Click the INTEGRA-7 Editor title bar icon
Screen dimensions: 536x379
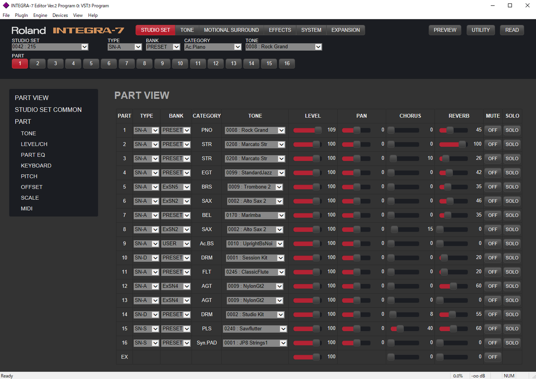[6, 5]
